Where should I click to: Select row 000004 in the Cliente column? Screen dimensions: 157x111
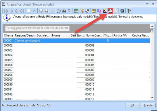click(x=8, y=55)
